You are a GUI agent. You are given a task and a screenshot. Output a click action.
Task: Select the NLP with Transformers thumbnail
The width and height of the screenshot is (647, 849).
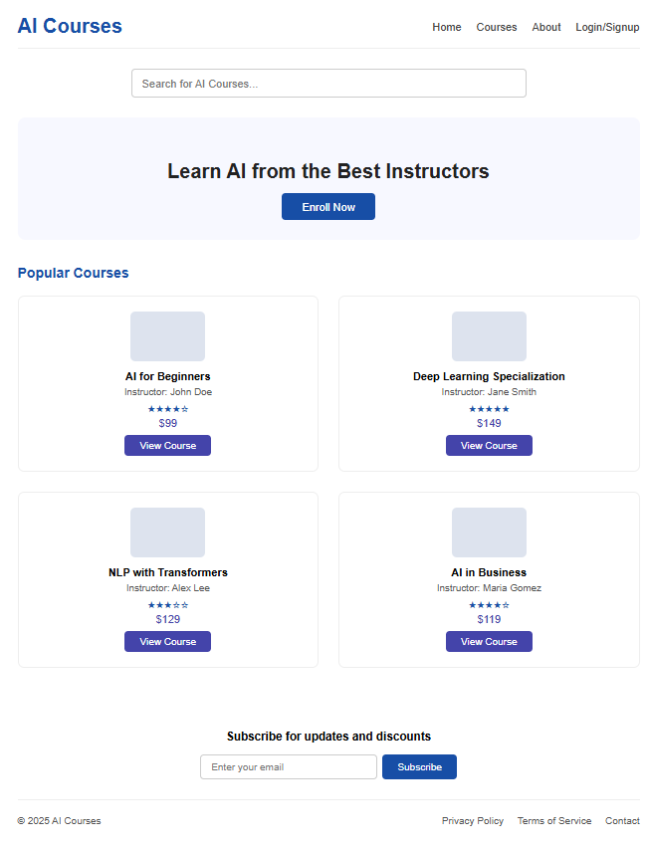[167, 532]
